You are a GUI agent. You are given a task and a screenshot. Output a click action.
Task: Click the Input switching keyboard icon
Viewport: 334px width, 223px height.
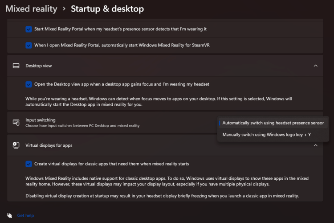coord(16,122)
